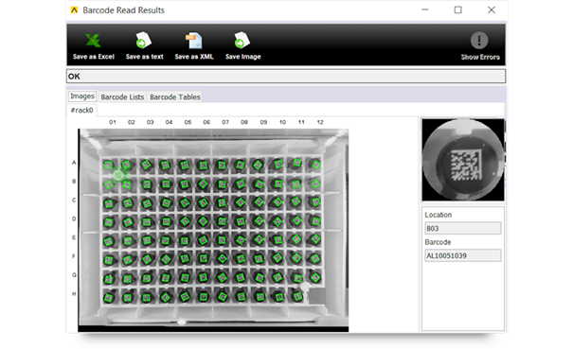This screenshot has width=573, height=349.
Task: Click the Save Image icon
Action: pos(242,41)
